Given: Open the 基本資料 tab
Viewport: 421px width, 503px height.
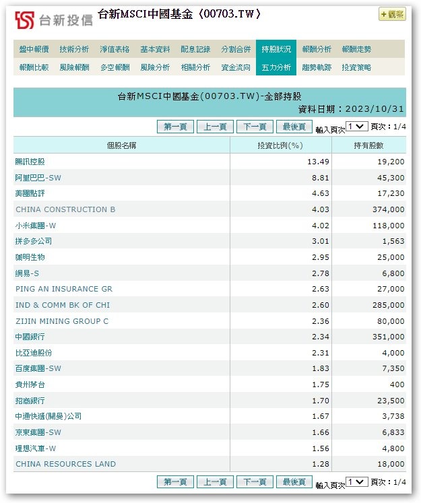Looking at the screenshot, I should [x=155, y=49].
